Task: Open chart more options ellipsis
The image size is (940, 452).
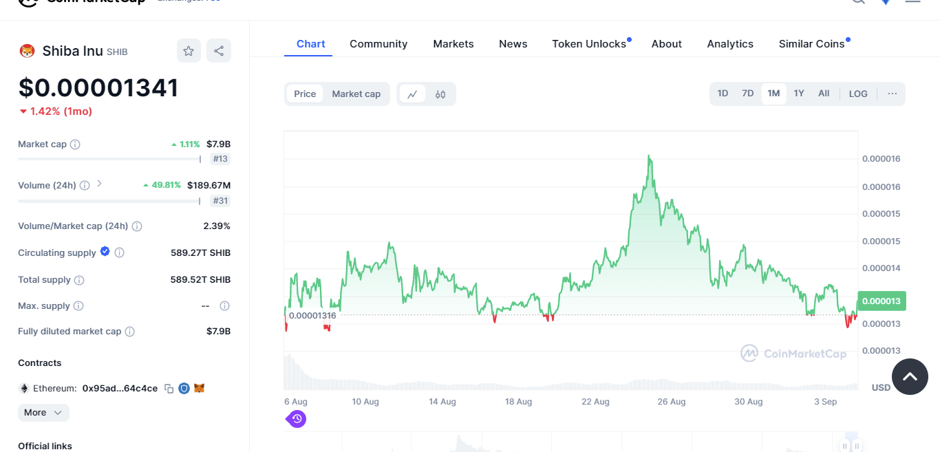Action: click(893, 94)
